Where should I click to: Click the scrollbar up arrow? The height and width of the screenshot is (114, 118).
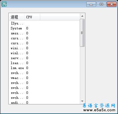pyautogui.click(x=82, y=16)
